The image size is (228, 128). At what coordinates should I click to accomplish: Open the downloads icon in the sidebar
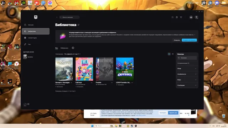click(25, 105)
